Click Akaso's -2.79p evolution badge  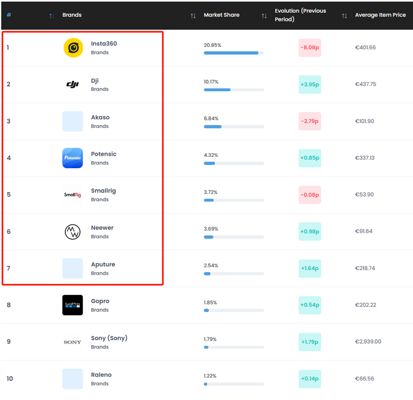click(310, 121)
